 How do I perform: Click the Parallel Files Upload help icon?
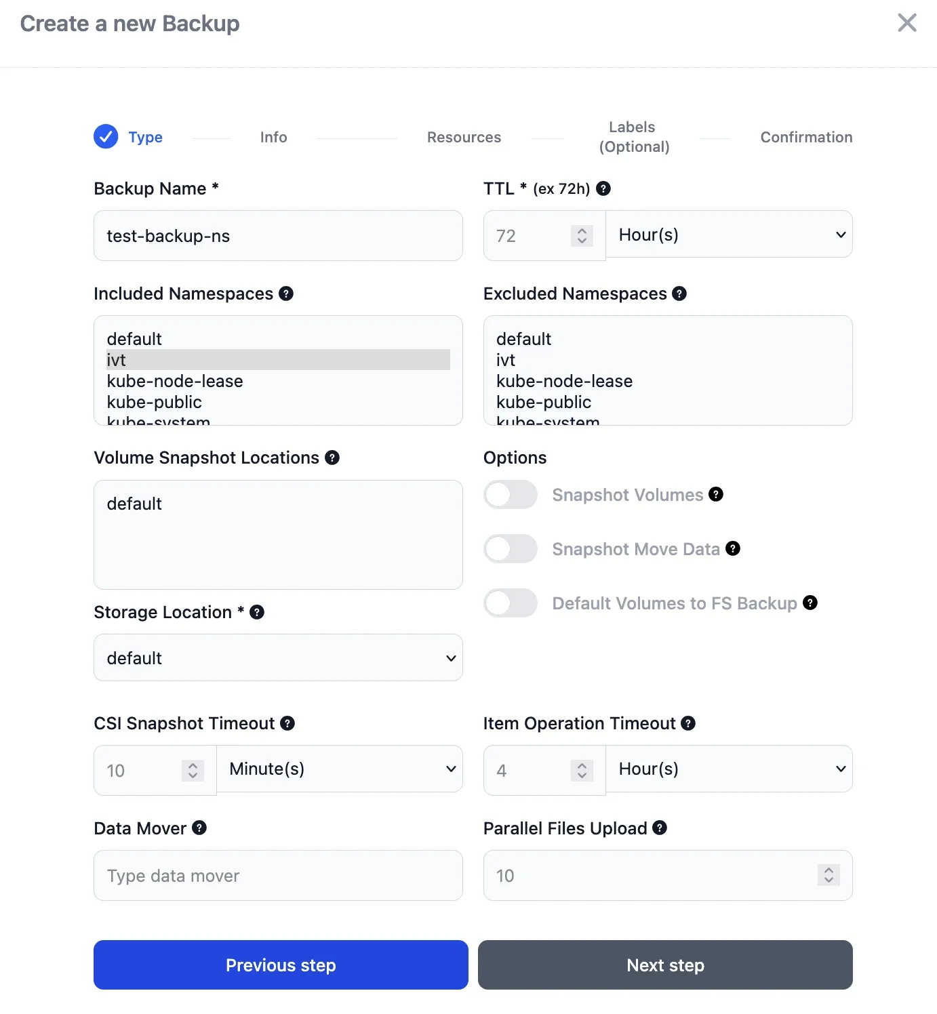tap(659, 828)
